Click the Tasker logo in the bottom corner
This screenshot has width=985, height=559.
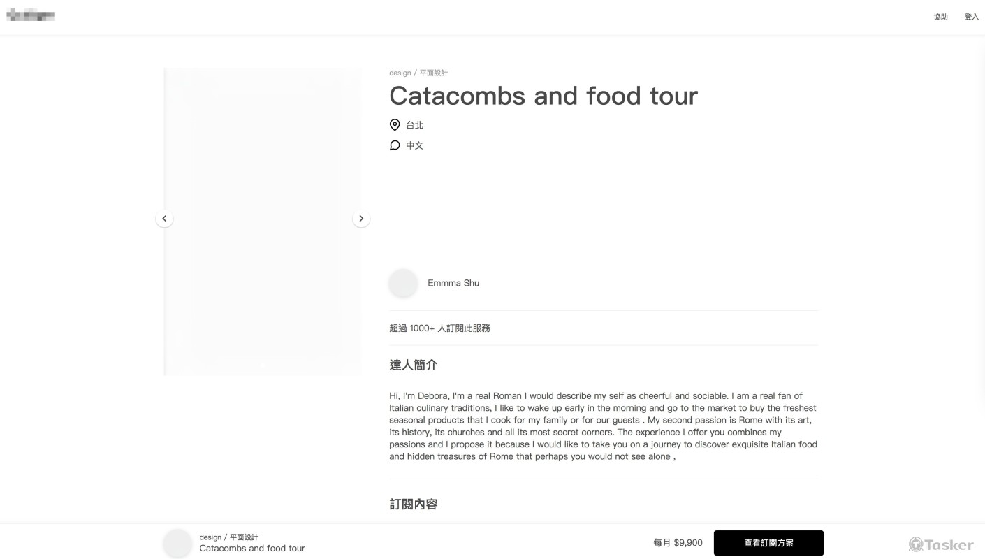(x=940, y=544)
